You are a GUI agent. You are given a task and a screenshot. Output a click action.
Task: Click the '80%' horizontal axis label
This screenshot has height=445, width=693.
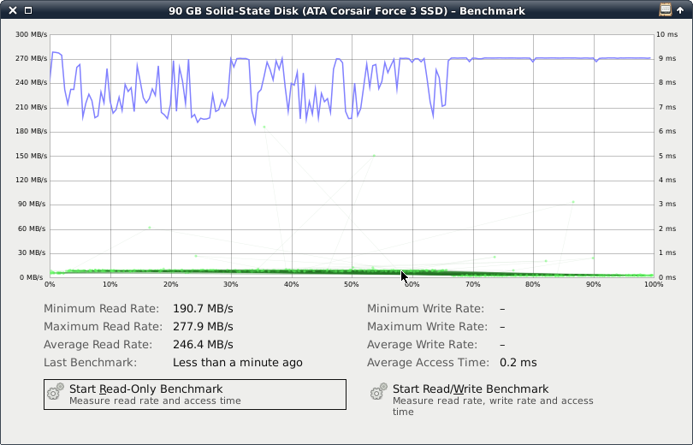pyautogui.click(x=532, y=285)
